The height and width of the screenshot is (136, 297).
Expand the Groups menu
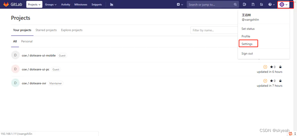click(51, 4)
